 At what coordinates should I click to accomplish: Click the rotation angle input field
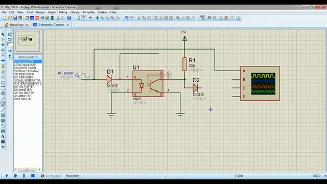[x=10, y=44]
